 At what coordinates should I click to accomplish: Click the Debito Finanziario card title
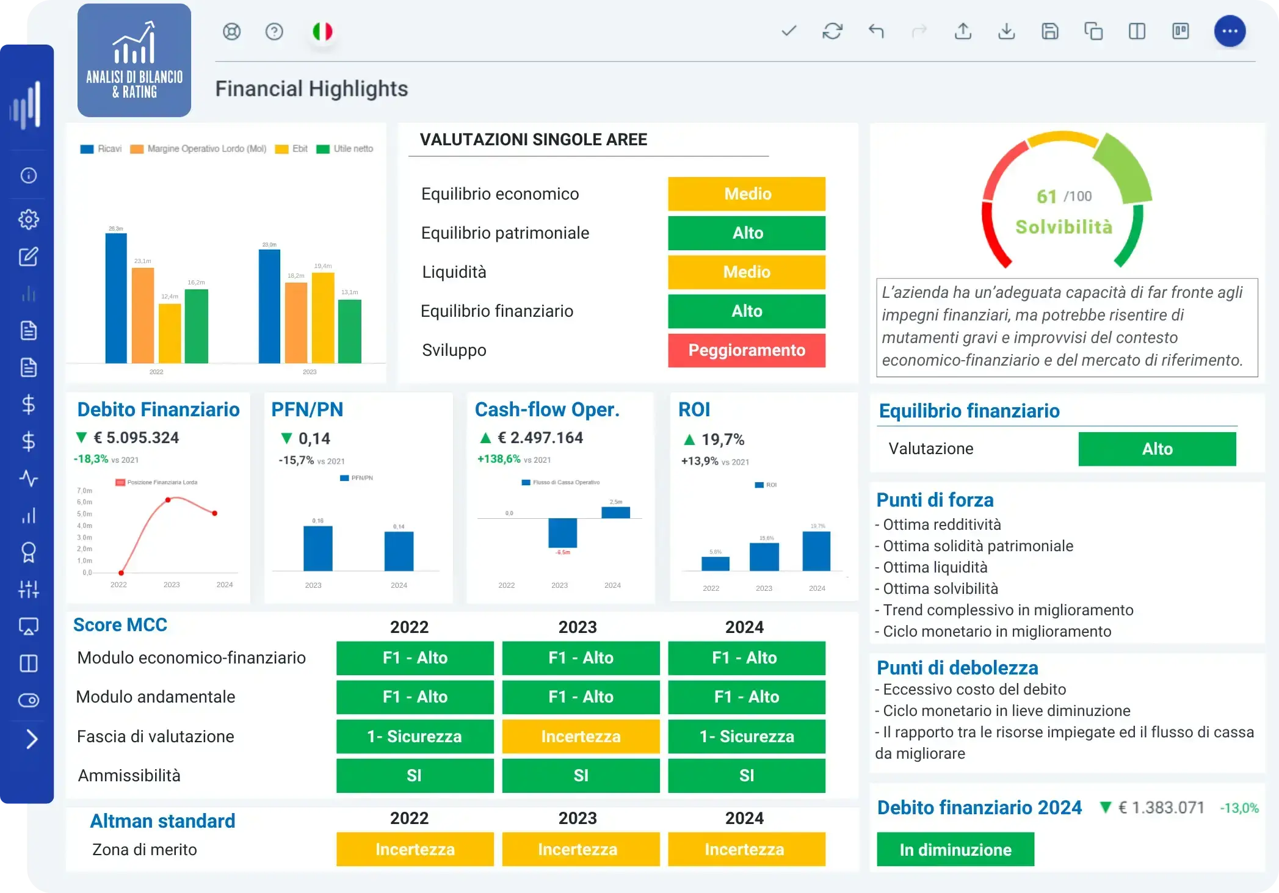click(158, 410)
